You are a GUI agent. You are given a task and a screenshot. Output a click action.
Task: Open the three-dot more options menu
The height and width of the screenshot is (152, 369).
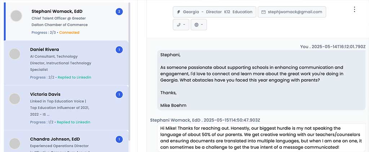(355, 9)
